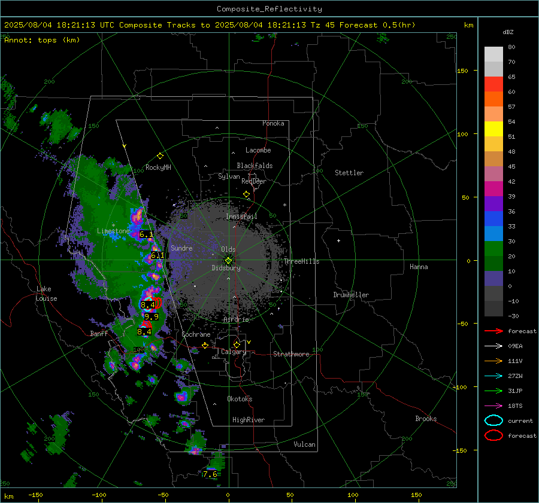Click the Lacombe city label
Screen dimensions: 539x503
258,150
